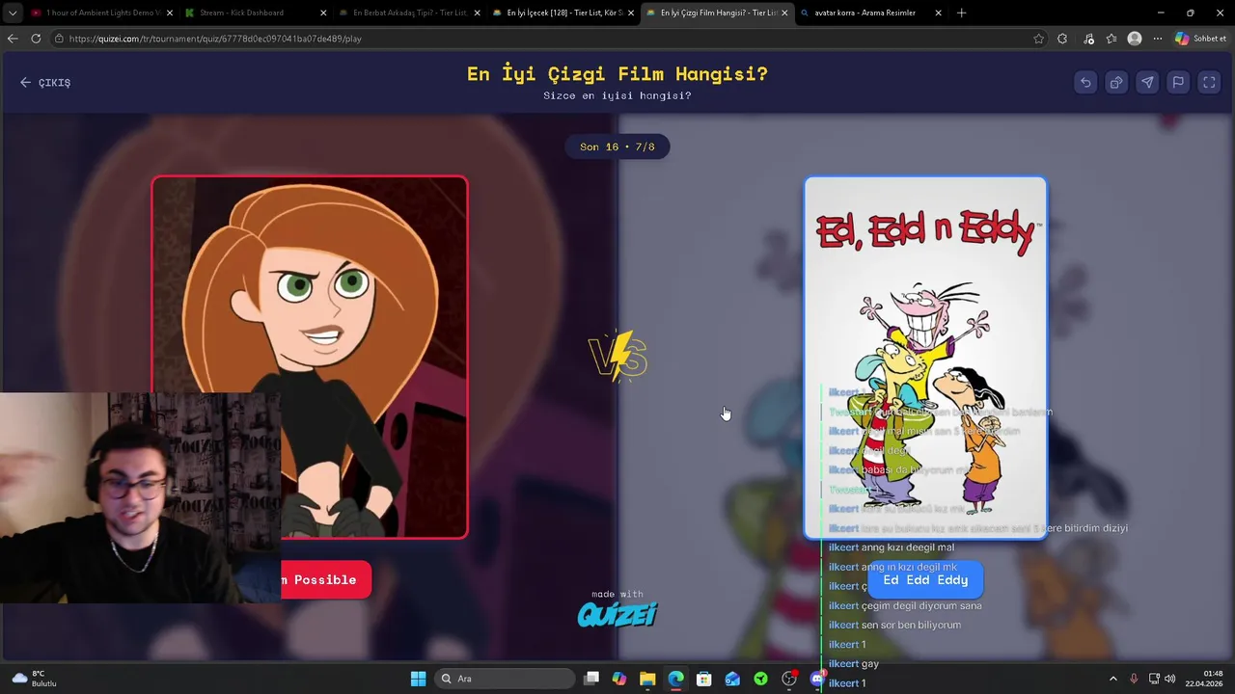Image resolution: width=1235 pixels, height=694 pixels.
Task: Reload the current page
Action: 36,39
